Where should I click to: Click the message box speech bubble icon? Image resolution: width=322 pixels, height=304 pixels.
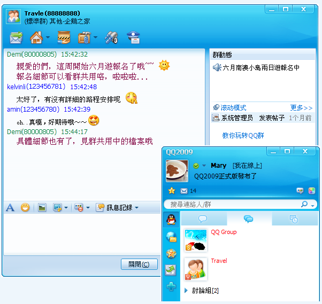(x=300, y=191)
